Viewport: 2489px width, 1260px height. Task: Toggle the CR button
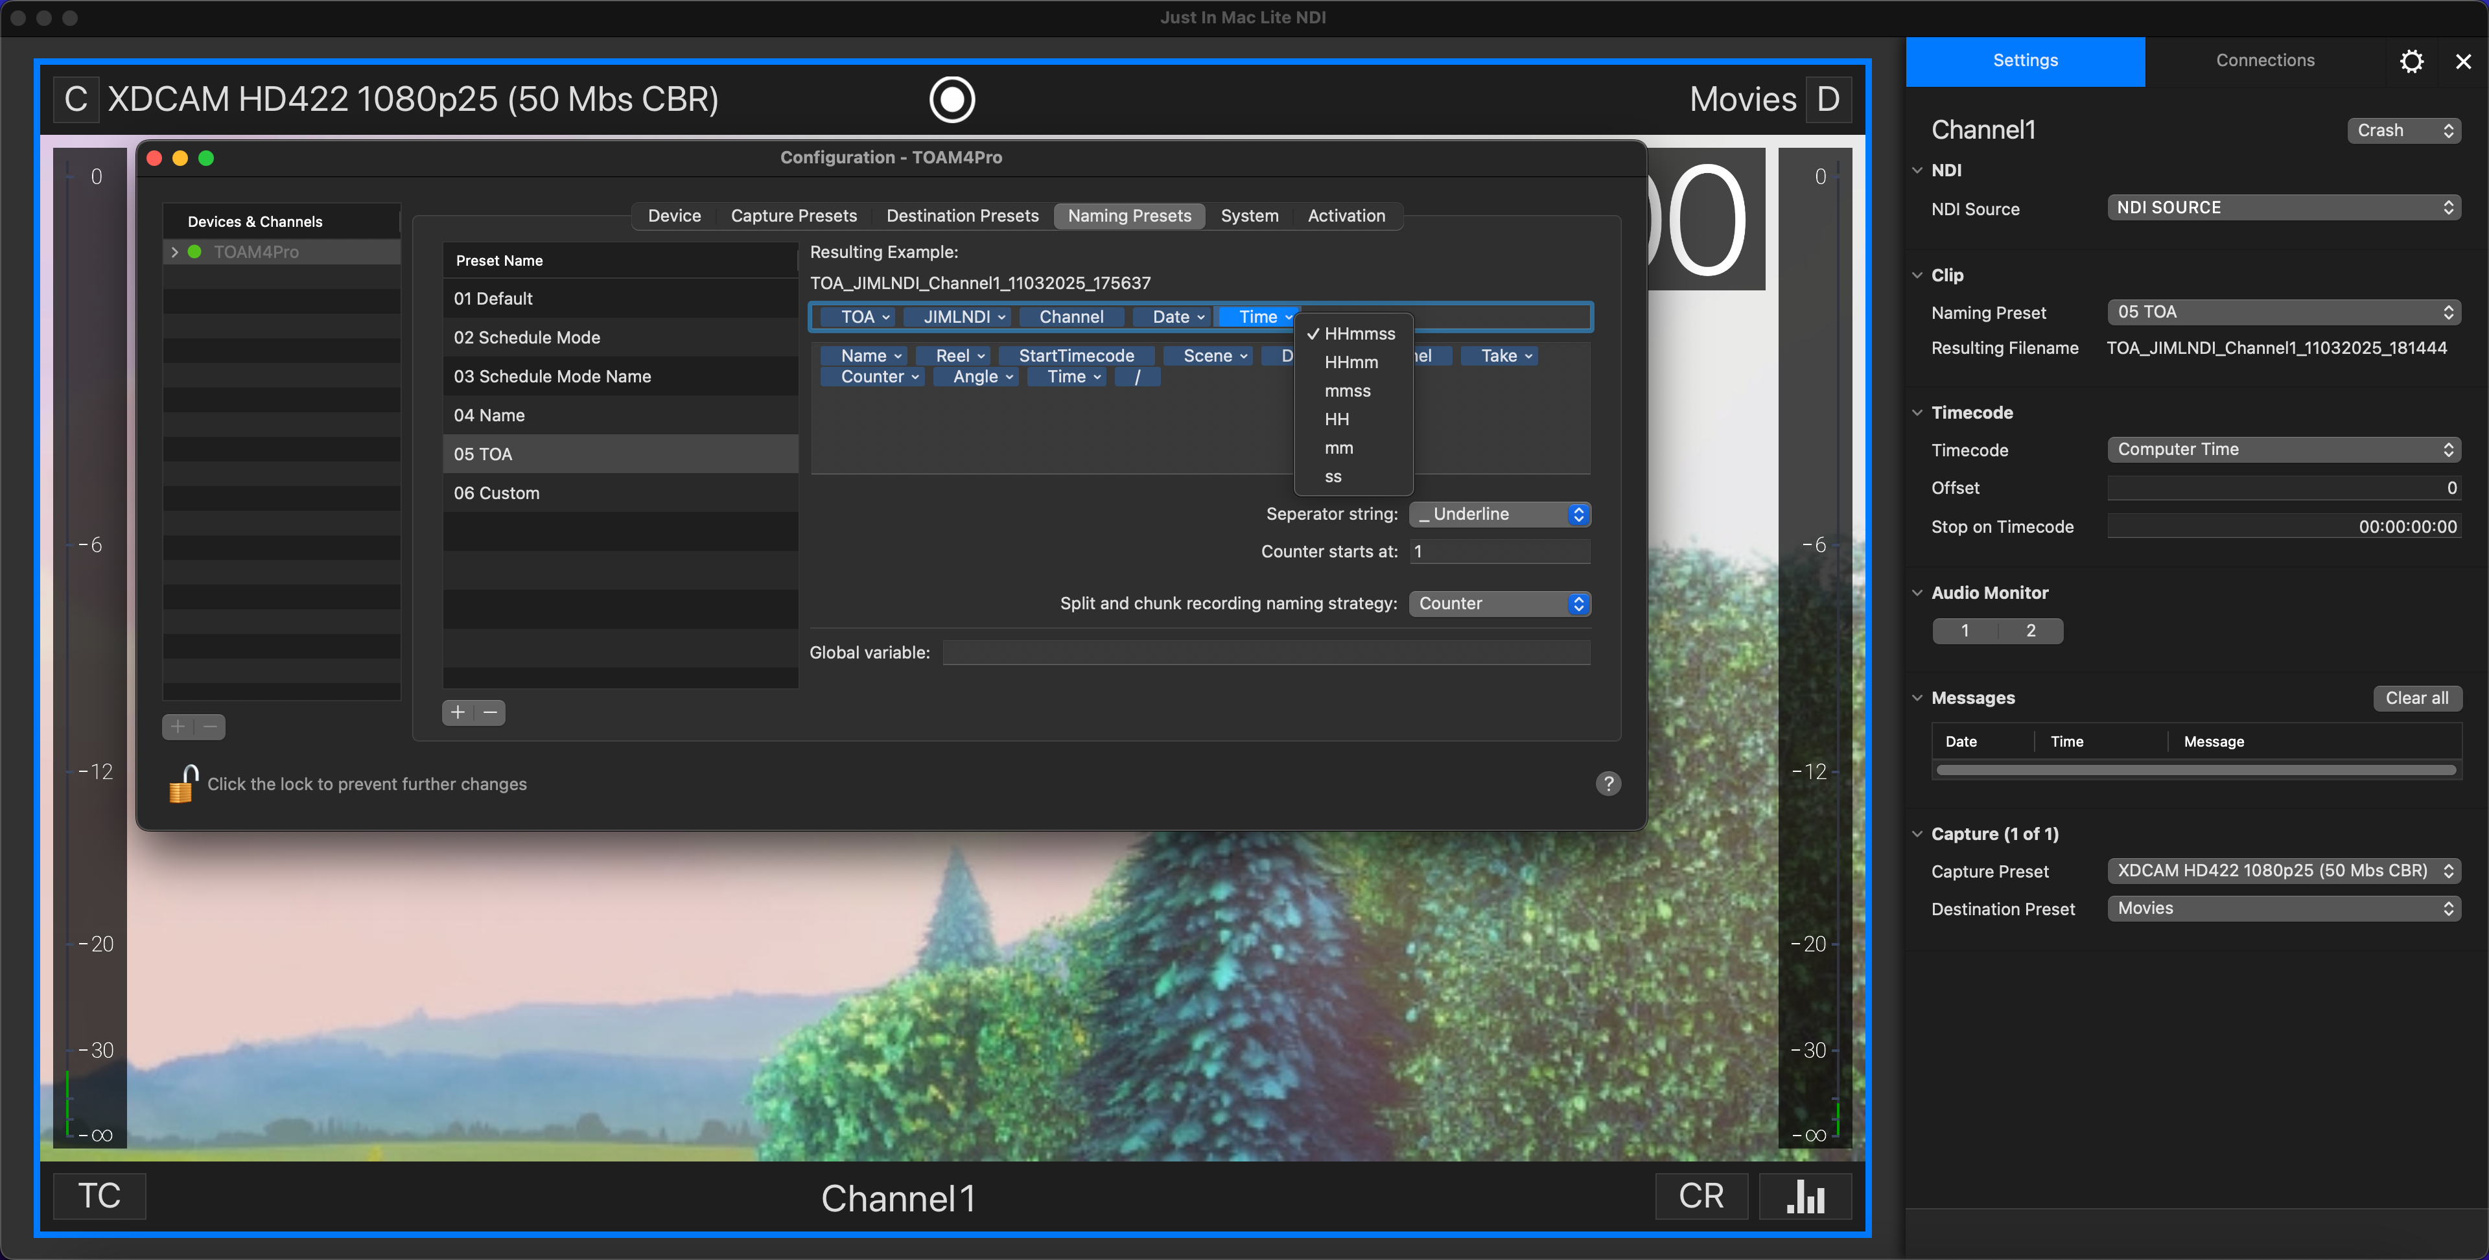[x=1701, y=1195]
